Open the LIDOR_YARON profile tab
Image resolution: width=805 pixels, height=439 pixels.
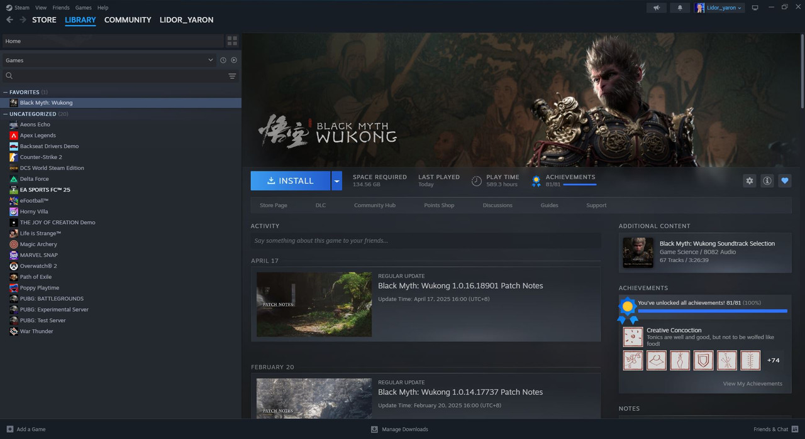pos(187,20)
